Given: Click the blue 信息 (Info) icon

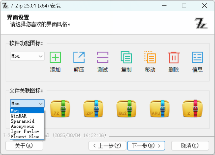Looking at the screenshot, I should [197, 57].
